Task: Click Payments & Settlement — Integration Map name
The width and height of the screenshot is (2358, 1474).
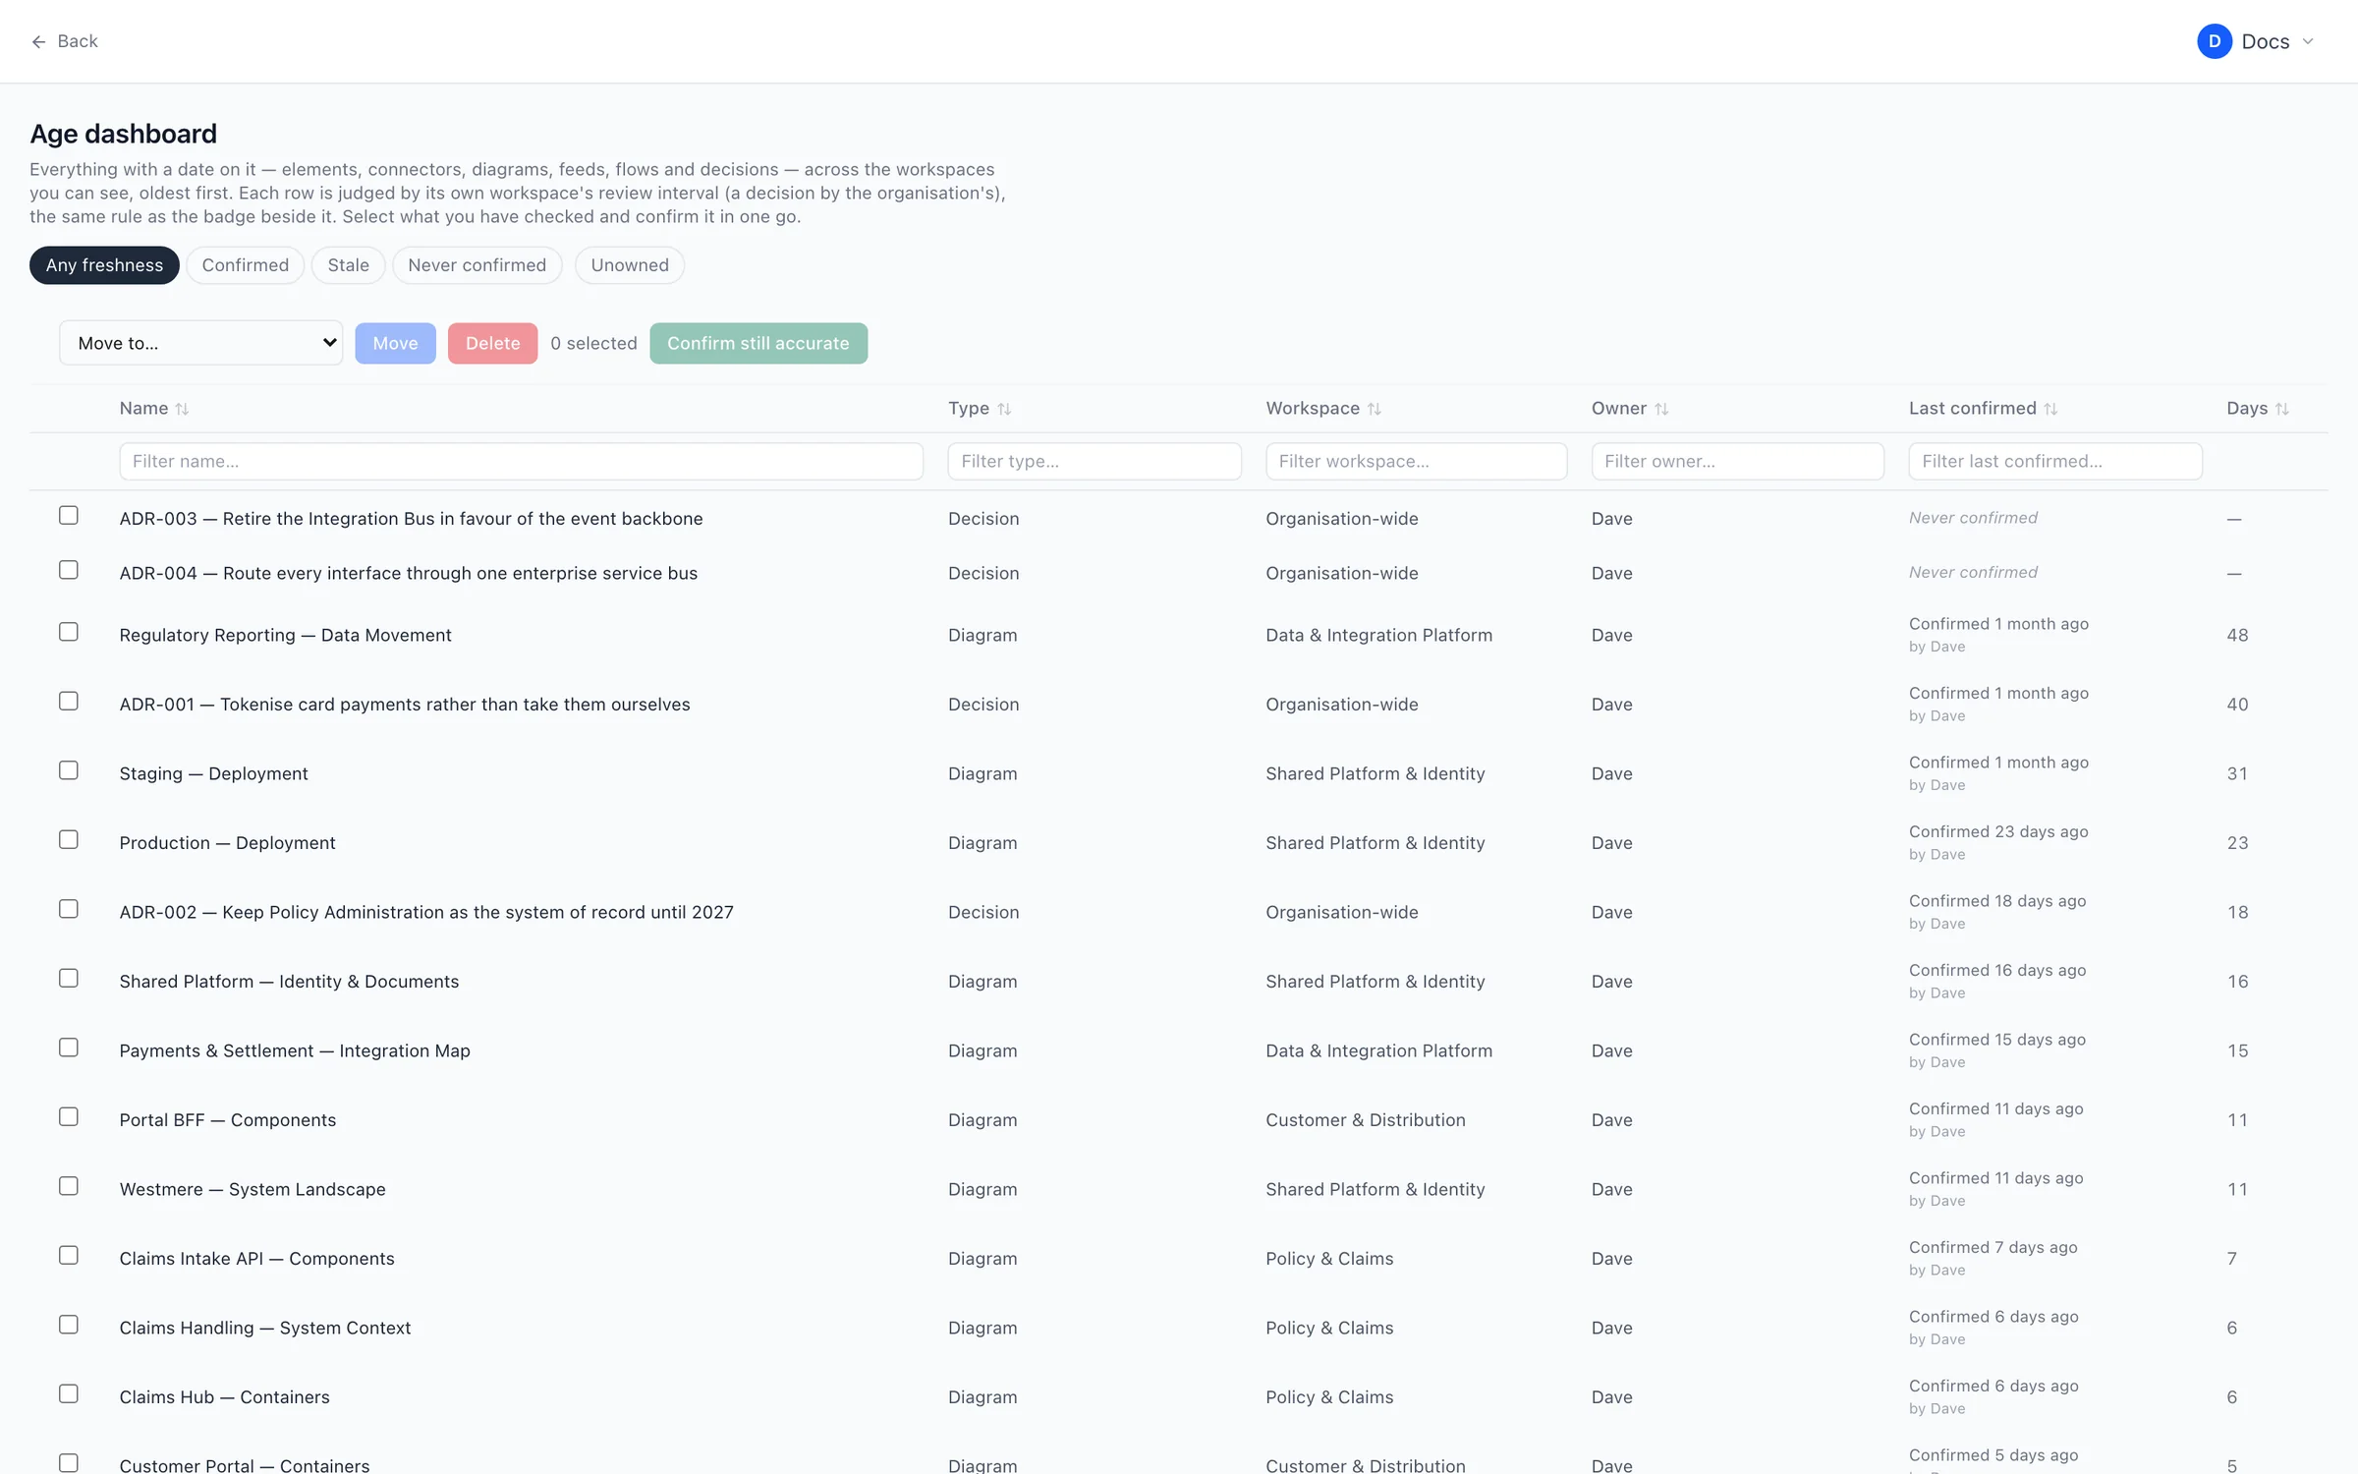Action: click(x=295, y=1050)
